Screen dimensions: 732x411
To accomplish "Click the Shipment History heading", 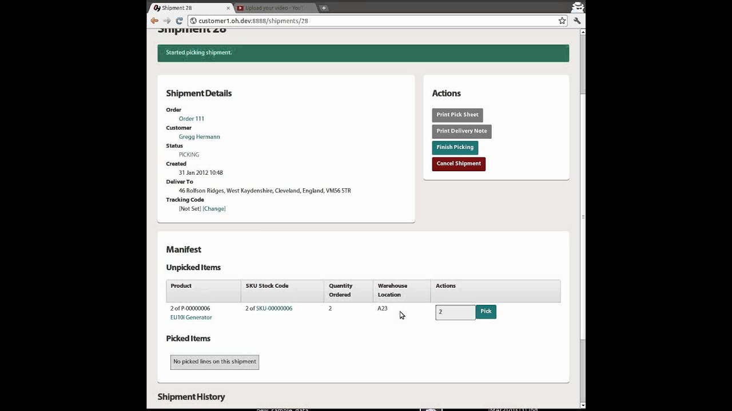I will (191, 397).
